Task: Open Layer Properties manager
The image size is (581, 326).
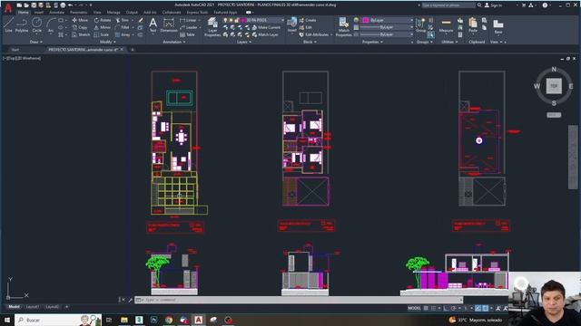Action: (212, 27)
